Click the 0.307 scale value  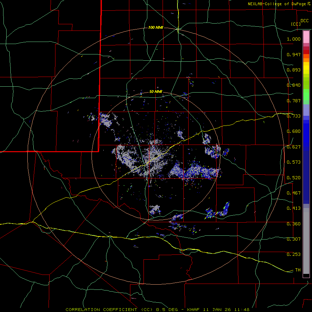tap(294, 239)
